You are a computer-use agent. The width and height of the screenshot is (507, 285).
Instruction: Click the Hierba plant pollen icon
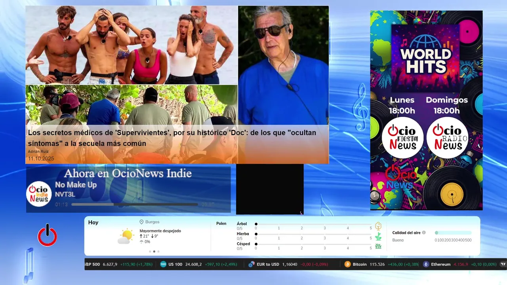click(378, 236)
